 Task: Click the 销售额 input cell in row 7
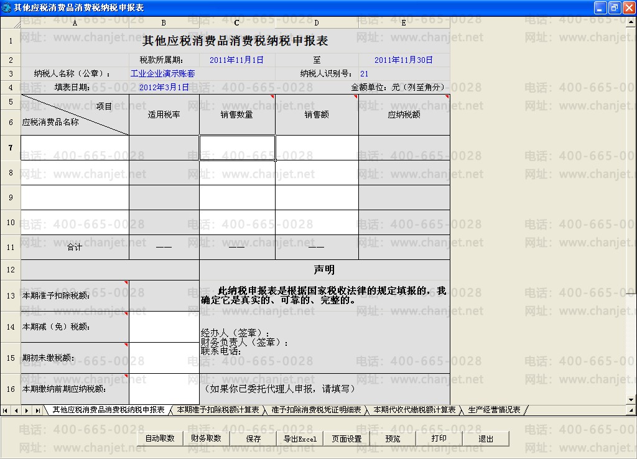(317, 148)
